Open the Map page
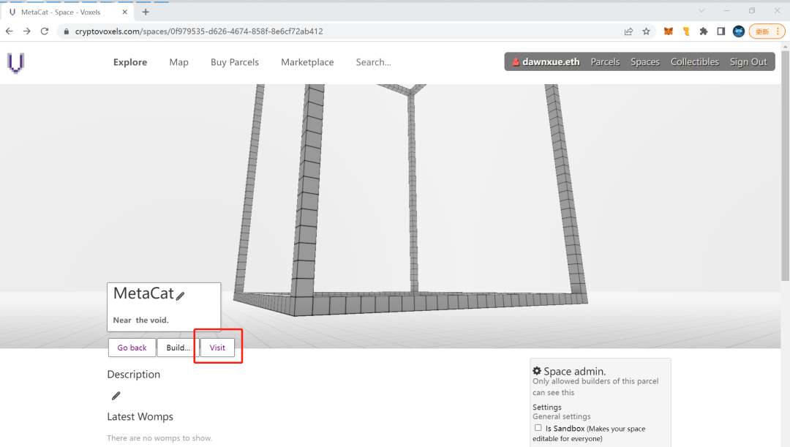Image resolution: width=790 pixels, height=447 pixels. pos(179,62)
